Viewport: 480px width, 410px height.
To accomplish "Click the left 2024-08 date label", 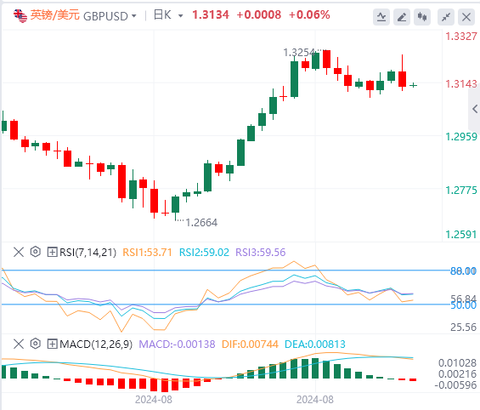I will pyautogui.click(x=154, y=400).
